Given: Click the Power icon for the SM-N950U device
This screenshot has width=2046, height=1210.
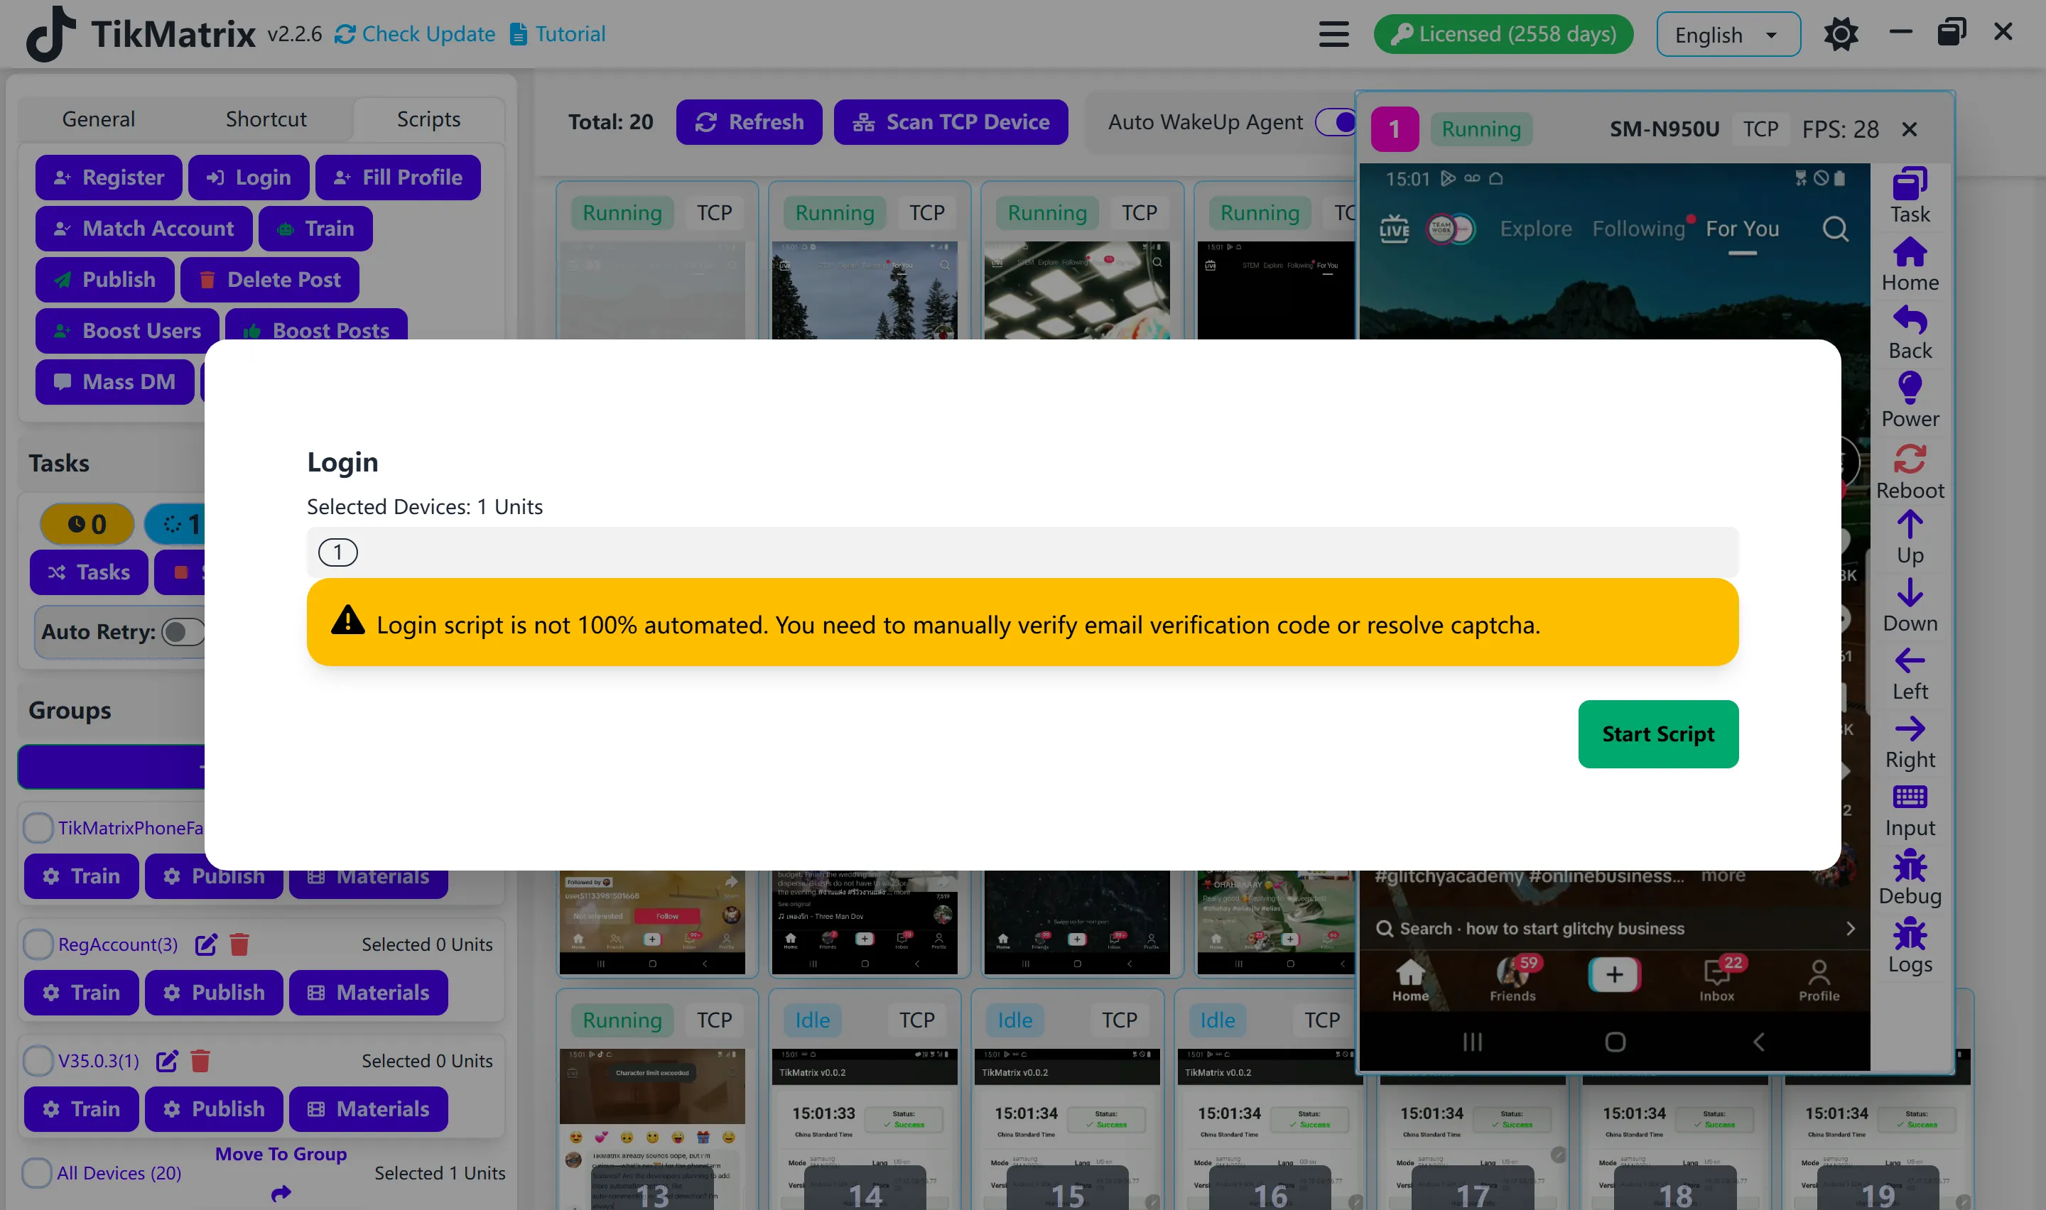Looking at the screenshot, I should [1910, 394].
